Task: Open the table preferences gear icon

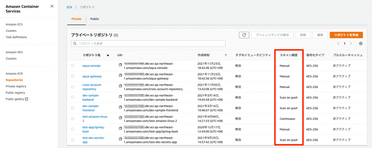Action: (361, 43)
